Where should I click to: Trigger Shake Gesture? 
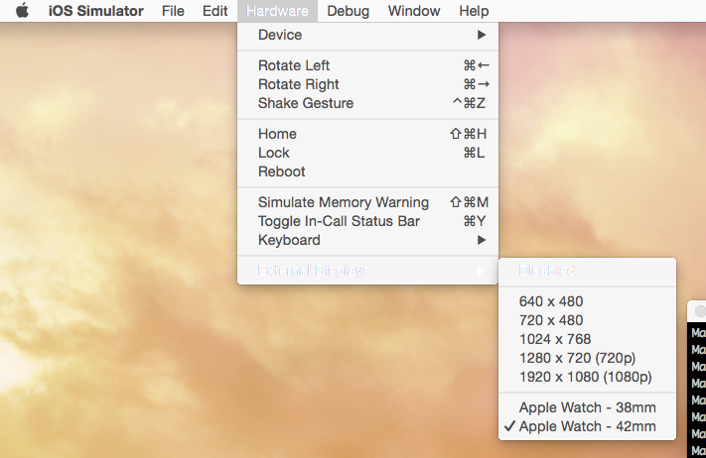367,103
